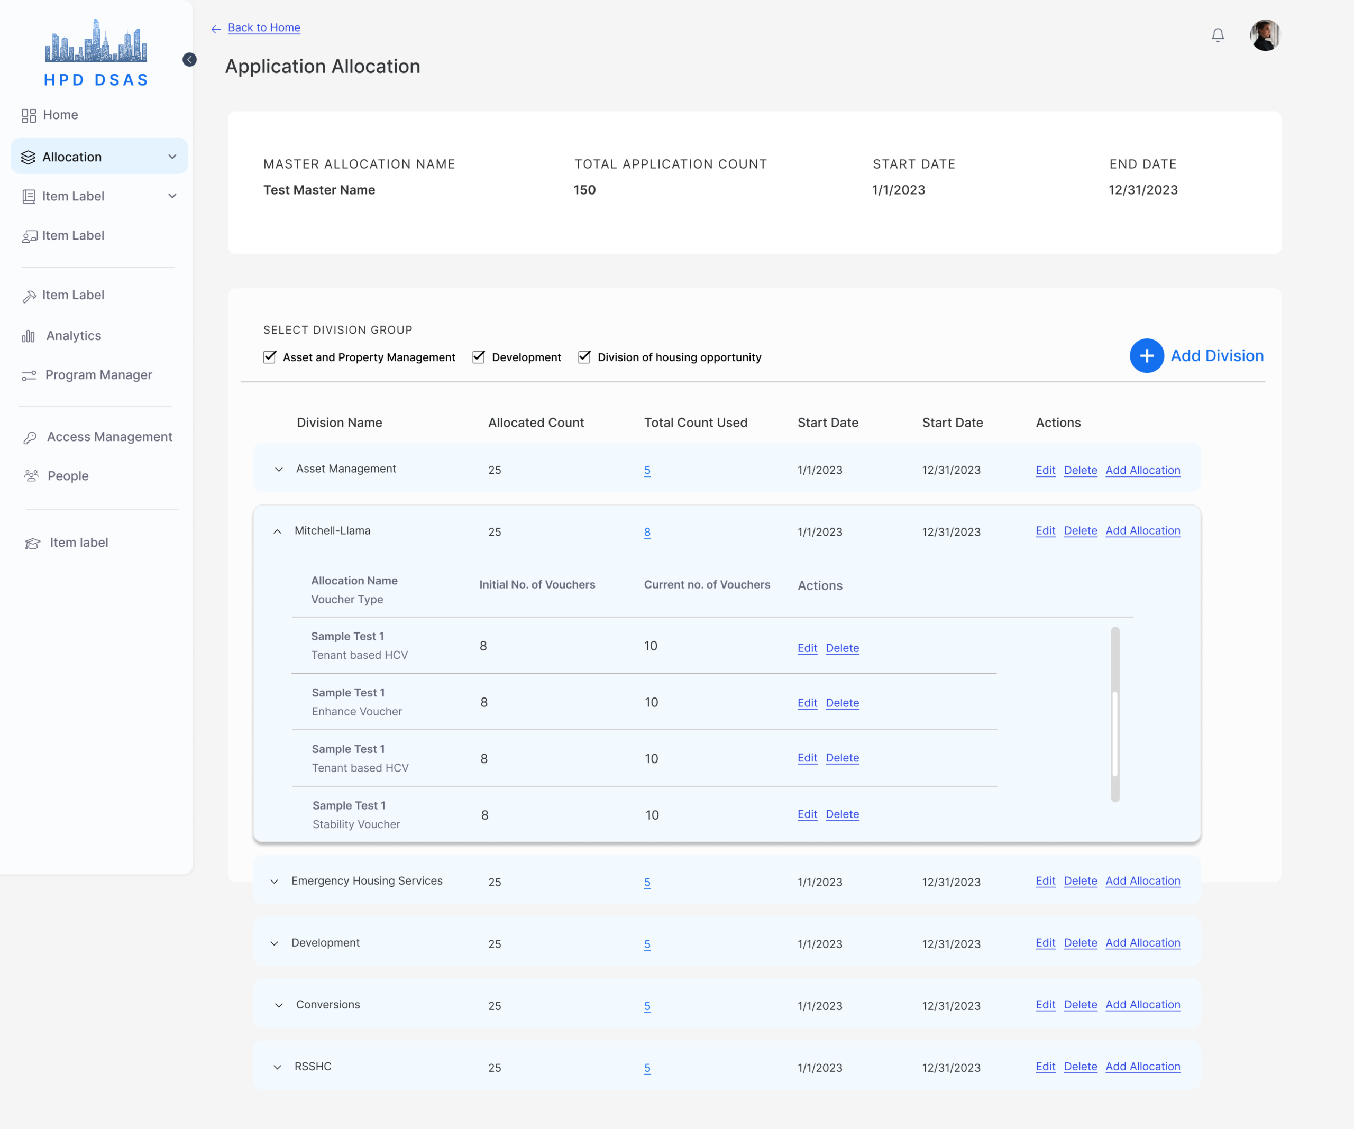This screenshot has width=1354, height=1129.
Task: Go back via Back to Home link
Action: (264, 27)
